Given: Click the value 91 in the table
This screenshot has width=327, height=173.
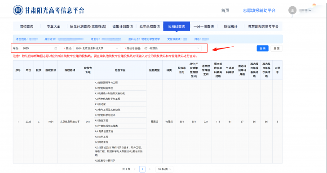Looking at the screenshot, I should point(230,122).
